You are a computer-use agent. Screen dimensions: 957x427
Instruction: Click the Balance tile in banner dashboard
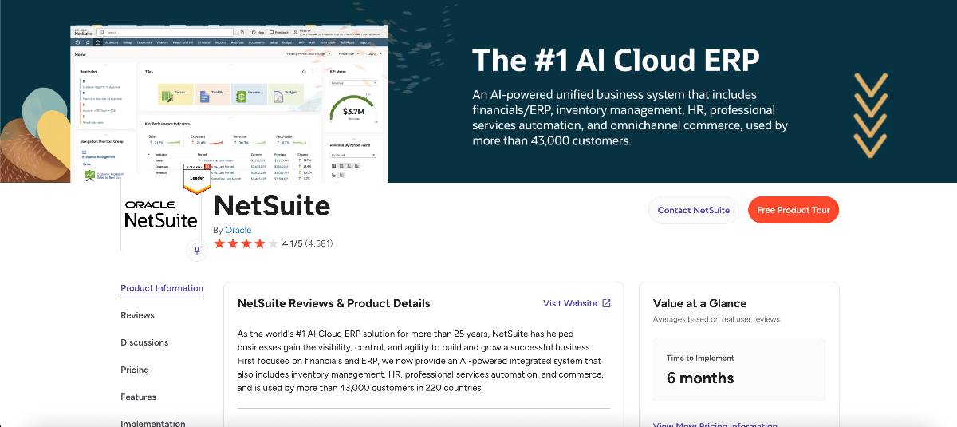[175, 96]
